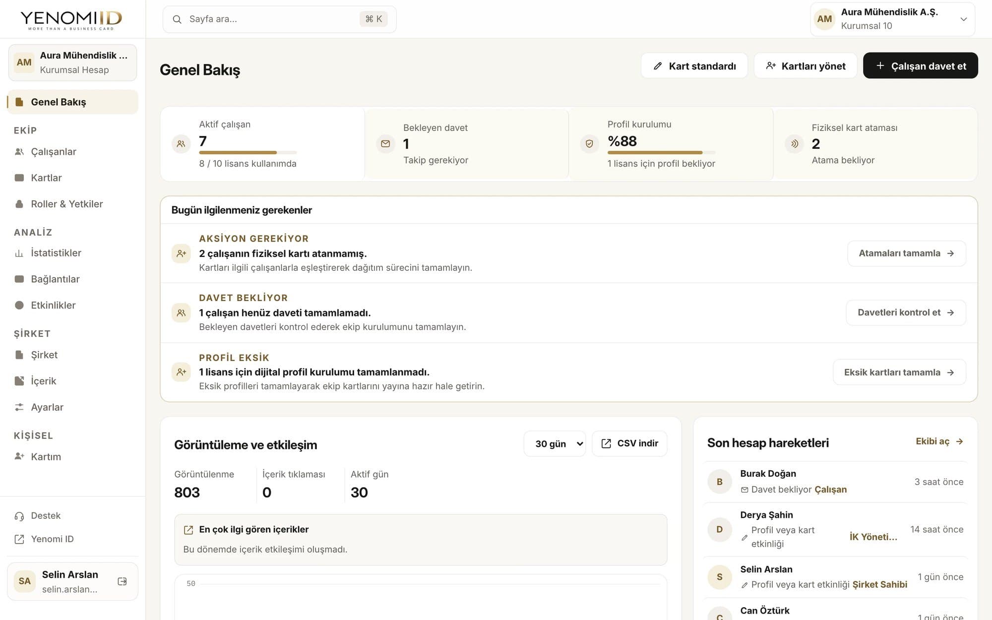Image resolution: width=992 pixels, height=620 pixels.
Task: Open Roller & Yetkiler
Action: click(72, 204)
